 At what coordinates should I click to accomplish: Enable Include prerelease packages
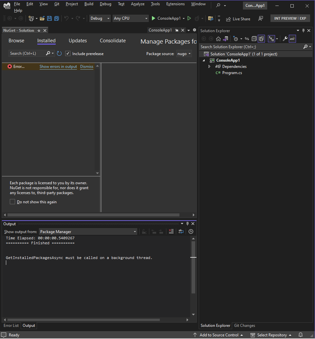click(x=68, y=53)
